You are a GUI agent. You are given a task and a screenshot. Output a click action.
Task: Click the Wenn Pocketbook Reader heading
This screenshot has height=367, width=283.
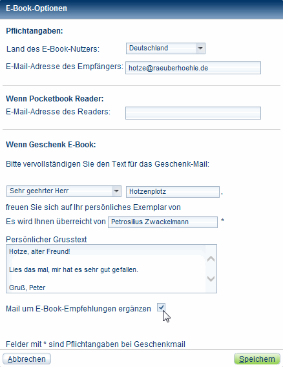[x=55, y=99]
